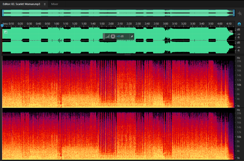The image size is (244, 161).
Task: Click the HUD amplitude gain knob
Action: point(113,36)
